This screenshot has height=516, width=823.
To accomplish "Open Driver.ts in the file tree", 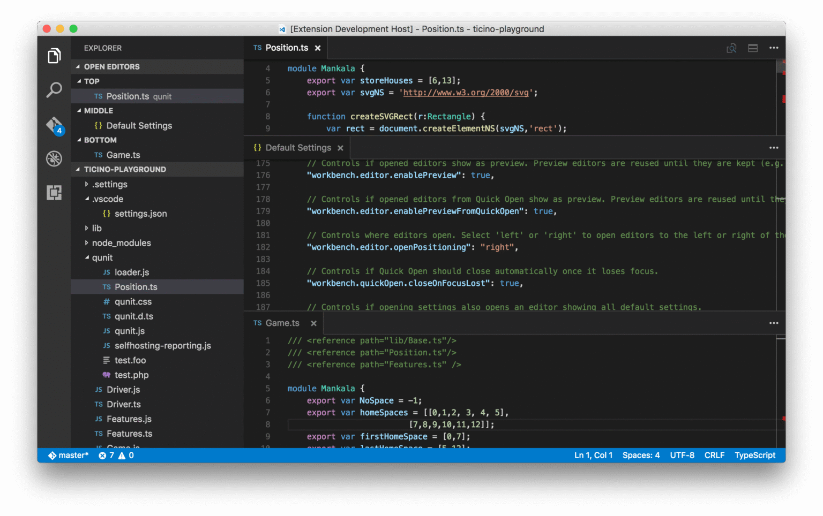I will tap(157, 405).
